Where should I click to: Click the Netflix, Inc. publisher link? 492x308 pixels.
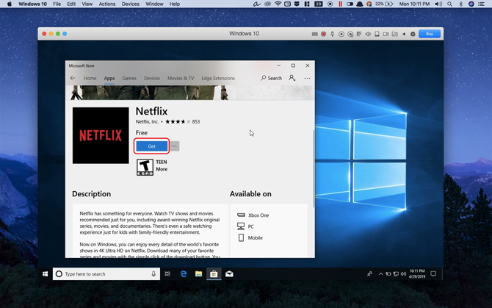click(x=147, y=121)
